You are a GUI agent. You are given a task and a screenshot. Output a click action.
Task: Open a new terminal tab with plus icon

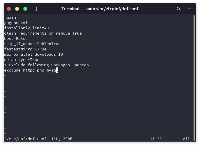36,9
